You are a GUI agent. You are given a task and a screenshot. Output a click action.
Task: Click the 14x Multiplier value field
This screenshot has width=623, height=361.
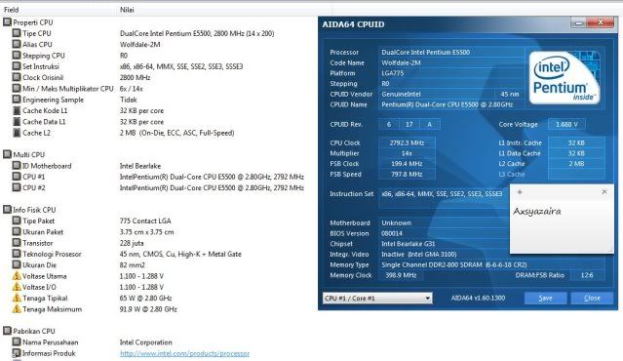pos(407,153)
